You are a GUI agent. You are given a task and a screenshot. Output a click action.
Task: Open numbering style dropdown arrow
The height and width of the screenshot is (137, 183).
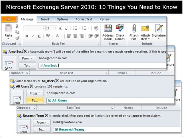pos(89,28)
